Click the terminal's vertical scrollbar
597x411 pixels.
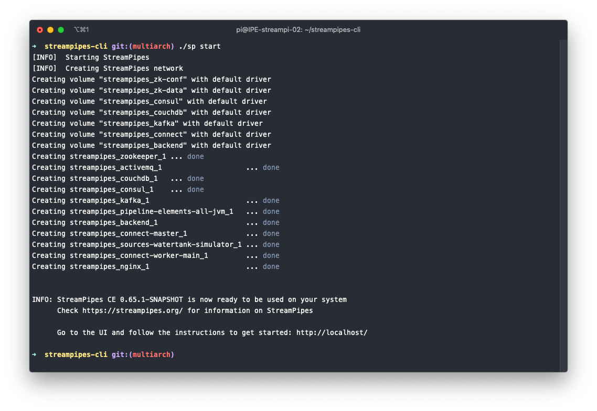[x=563, y=204]
